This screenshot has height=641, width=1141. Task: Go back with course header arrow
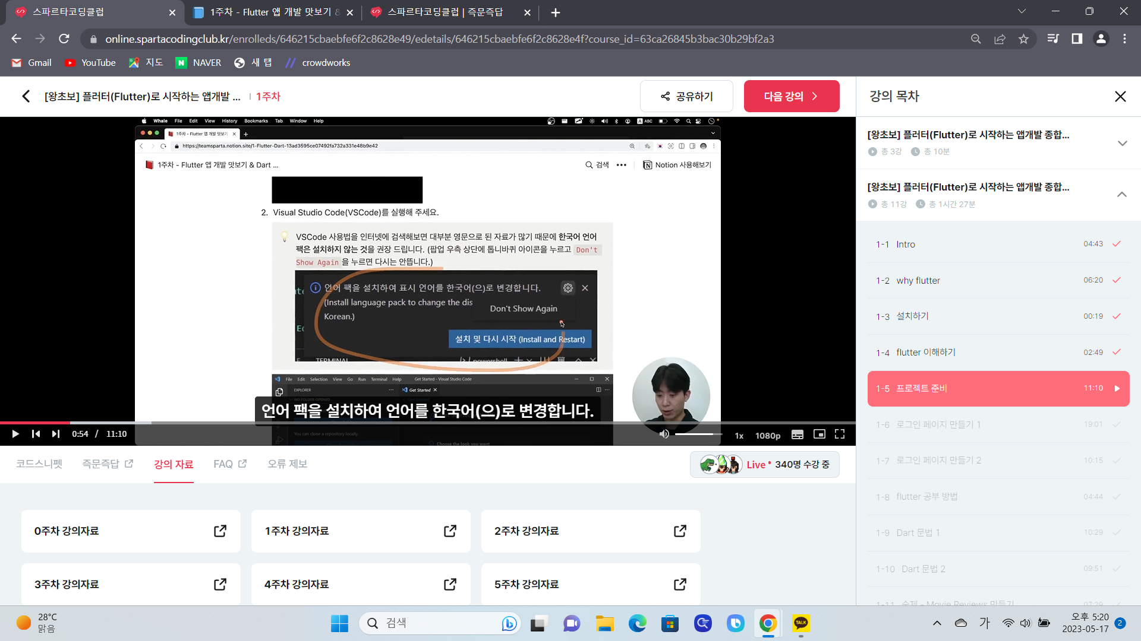[26, 96]
